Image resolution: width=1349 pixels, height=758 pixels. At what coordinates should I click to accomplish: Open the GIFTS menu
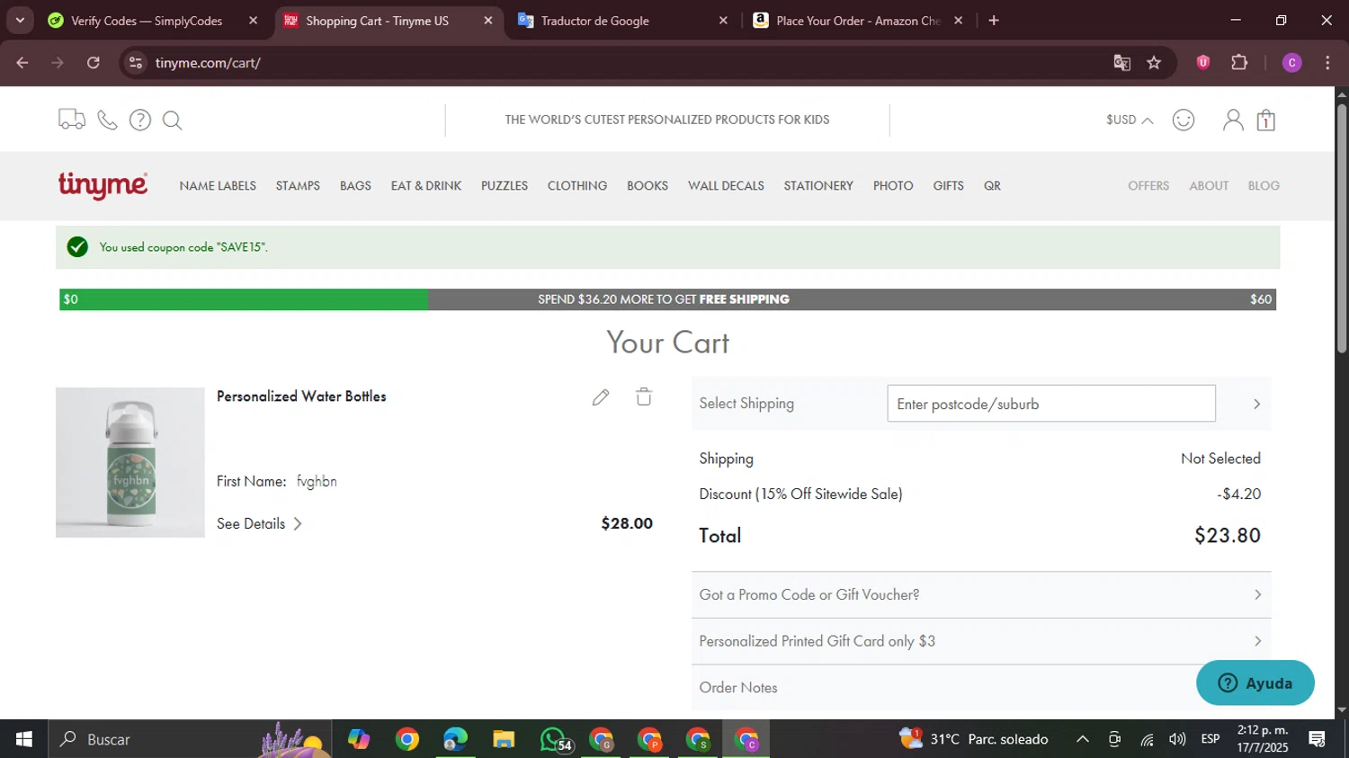[x=948, y=185]
